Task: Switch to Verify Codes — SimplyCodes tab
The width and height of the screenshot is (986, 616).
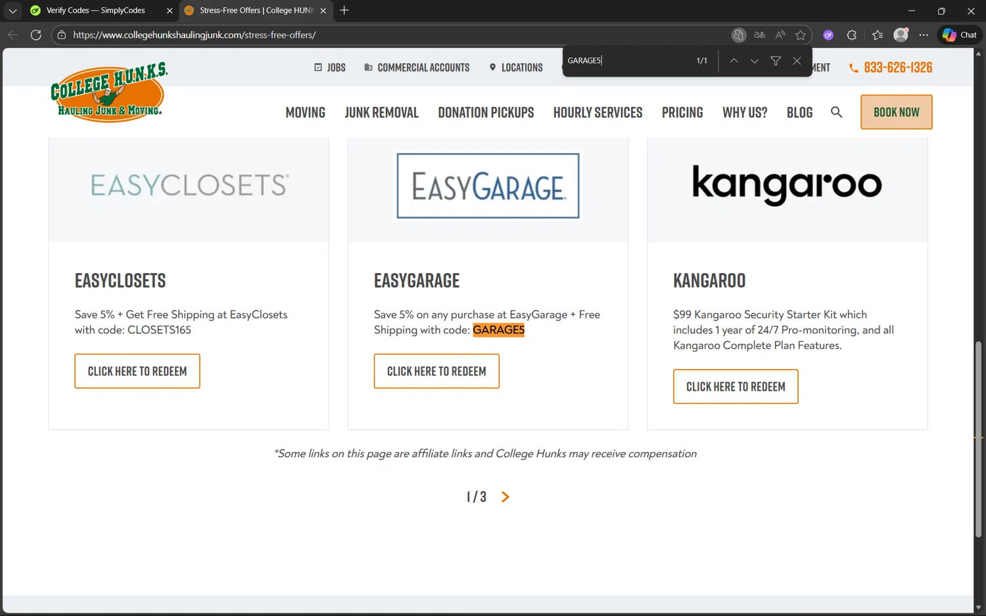Action: pos(96,11)
